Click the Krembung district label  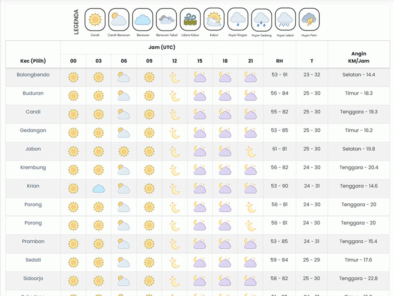(33, 167)
